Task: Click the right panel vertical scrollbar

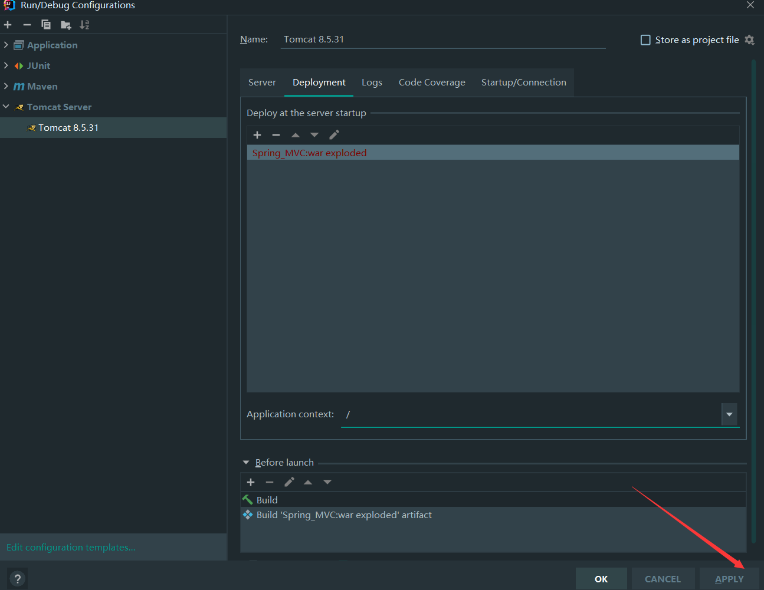Action: 754,301
